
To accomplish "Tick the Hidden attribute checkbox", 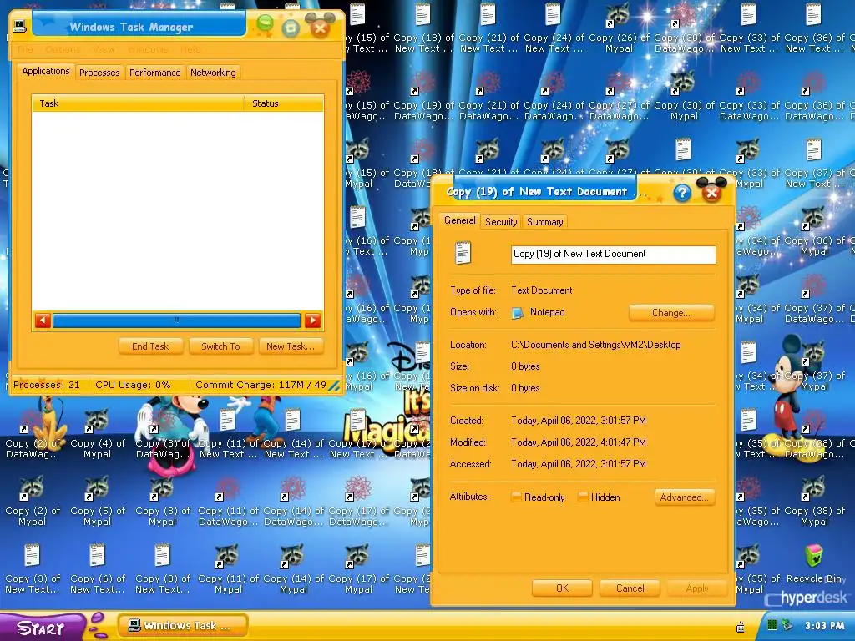I will click(583, 497).
